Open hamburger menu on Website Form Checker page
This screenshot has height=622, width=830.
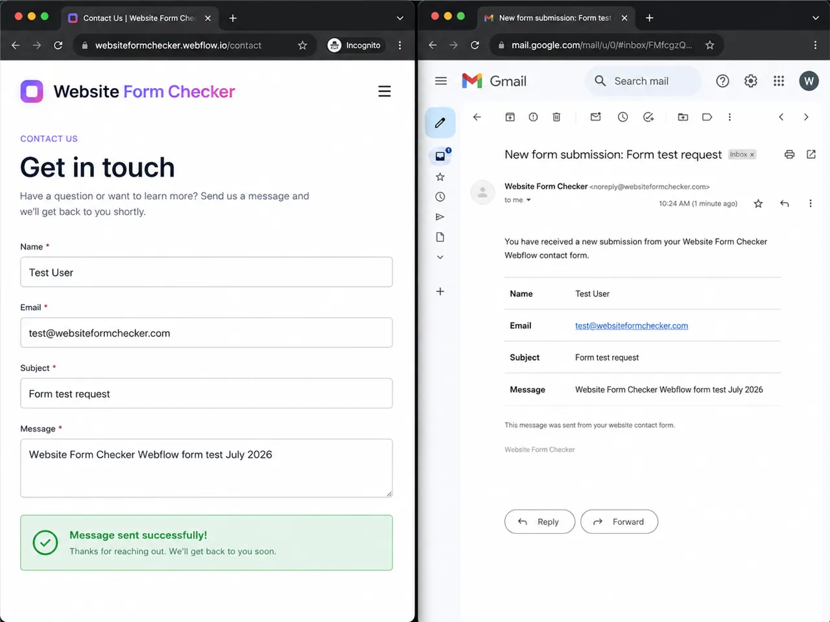pyautogui.click(x=385, y=91)
